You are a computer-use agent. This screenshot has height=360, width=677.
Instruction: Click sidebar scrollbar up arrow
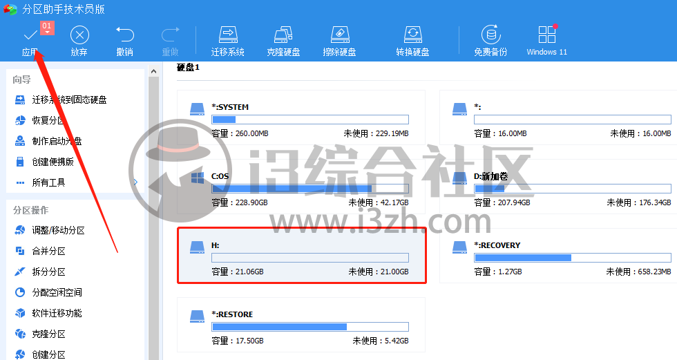pos(153,71)
